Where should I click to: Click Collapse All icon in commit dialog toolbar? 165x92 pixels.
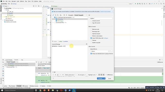[x=66, y=15]
